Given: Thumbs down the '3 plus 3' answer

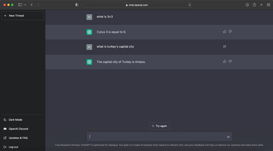Looking at the screenshot, I should tap(230, 31).
